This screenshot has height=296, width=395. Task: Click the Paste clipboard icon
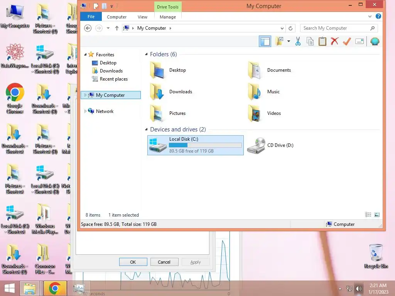coord(322,41)
